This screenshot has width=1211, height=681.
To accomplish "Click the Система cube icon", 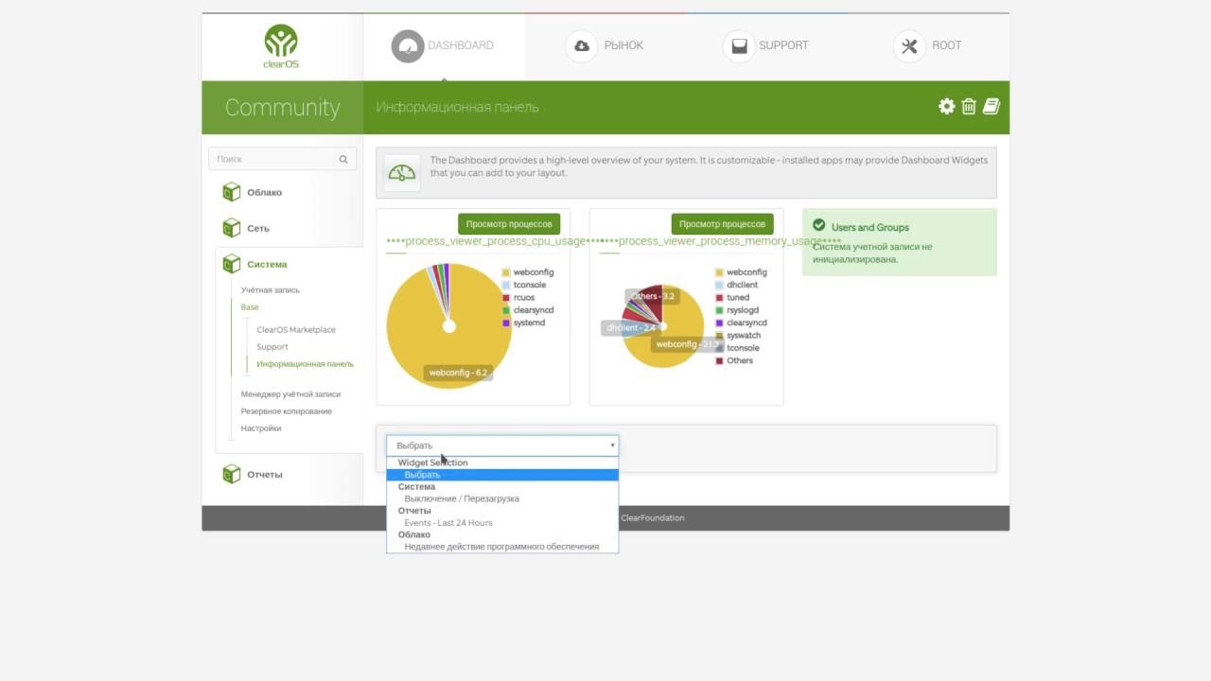I will tap(231, 265).
